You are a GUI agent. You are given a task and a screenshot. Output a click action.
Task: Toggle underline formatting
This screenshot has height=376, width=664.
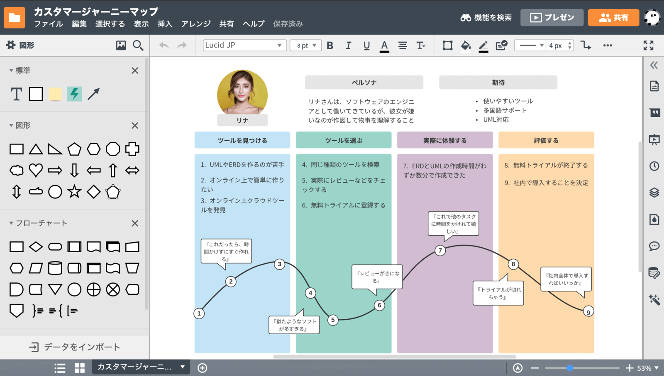(366, 46)
